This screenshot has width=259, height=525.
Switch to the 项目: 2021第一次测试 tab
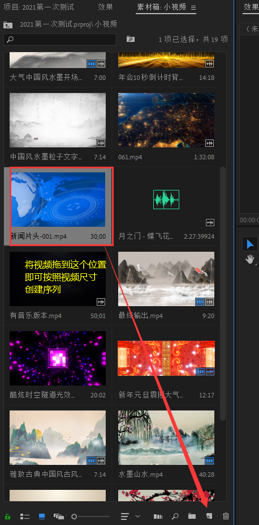point(38,7)
